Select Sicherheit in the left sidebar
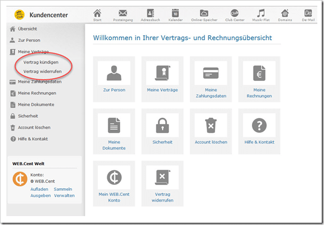The width and height of the screenshot is (324, 225). pos(28,116)
